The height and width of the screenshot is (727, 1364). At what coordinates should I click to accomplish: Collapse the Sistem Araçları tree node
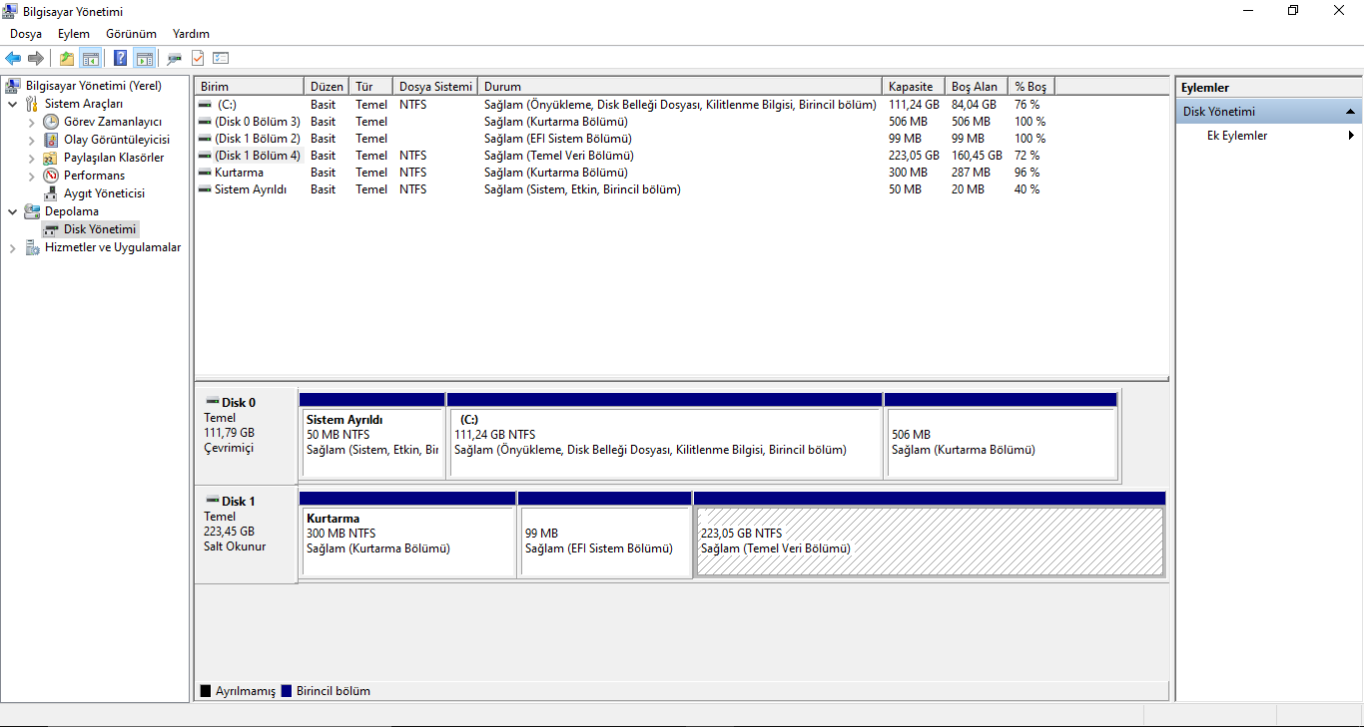12,104
